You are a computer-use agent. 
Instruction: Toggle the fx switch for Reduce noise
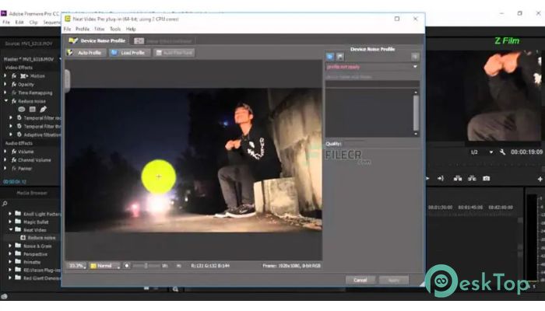[14, 101]
